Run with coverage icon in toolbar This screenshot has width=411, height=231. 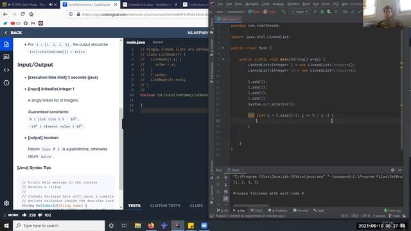329,12
